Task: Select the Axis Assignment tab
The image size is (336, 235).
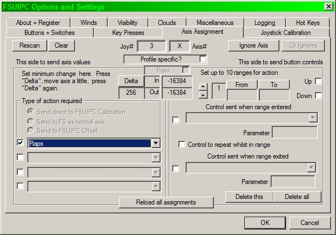Action: coord(203,32)
